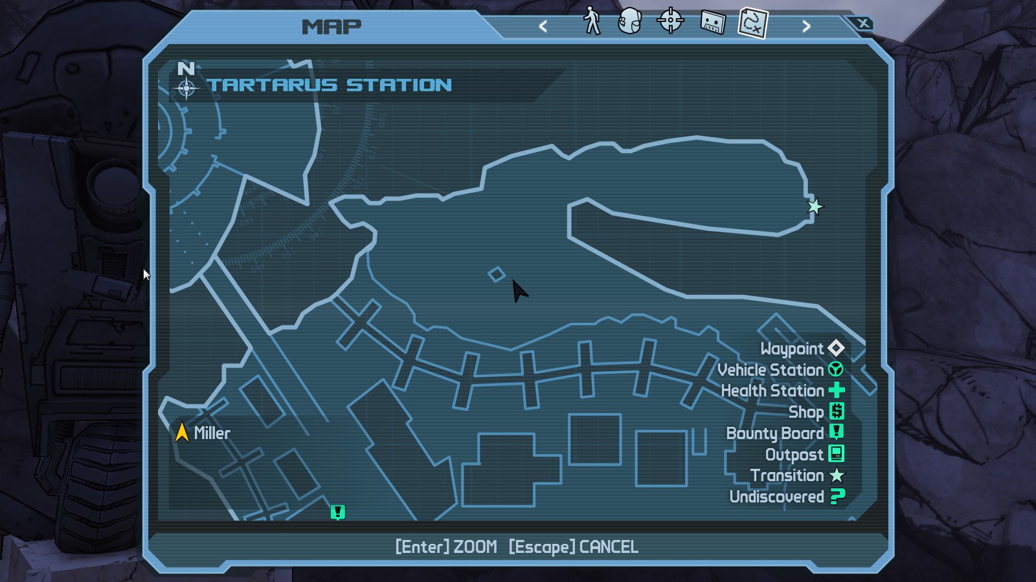Open the Badass Rank tab (crosshair icon)
Screen dimensions: 1036x582
[670, 21]
